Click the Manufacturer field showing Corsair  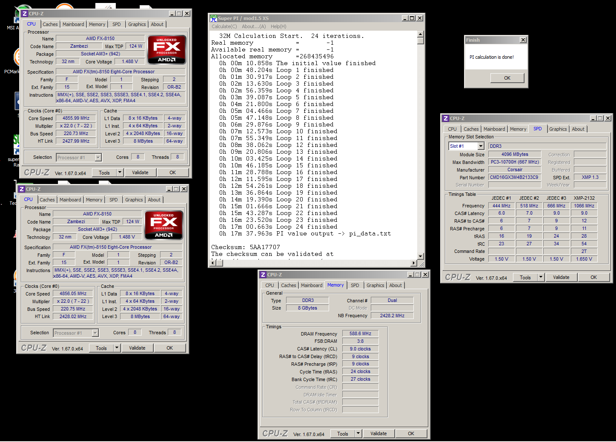(x=515, y=169)
